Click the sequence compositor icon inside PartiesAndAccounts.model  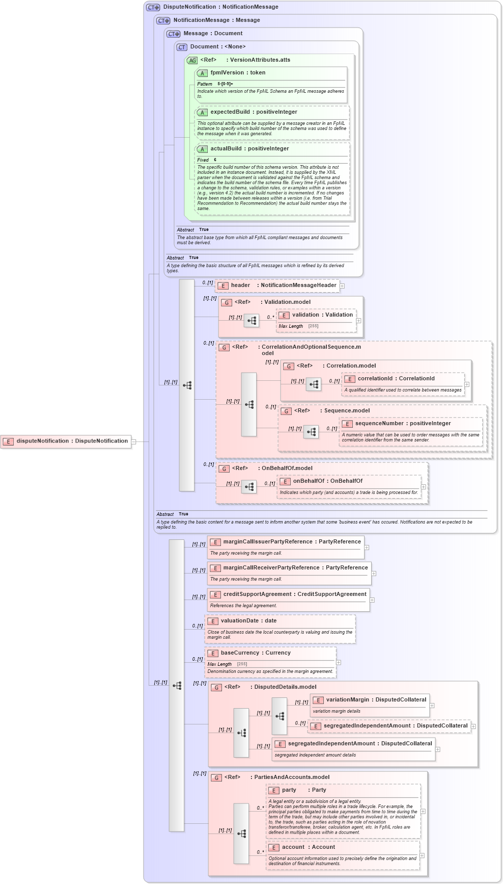(x=241, y=834)
